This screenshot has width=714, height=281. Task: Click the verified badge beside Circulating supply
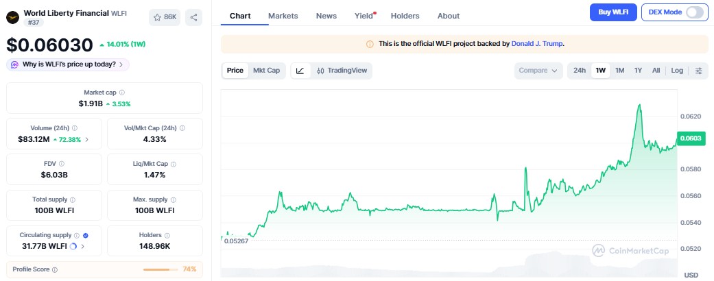click(x=86, y=236)
